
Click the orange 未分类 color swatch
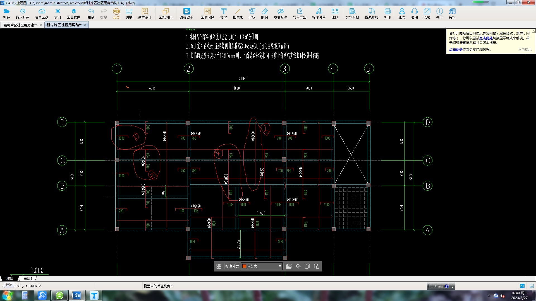coord(244,266)
